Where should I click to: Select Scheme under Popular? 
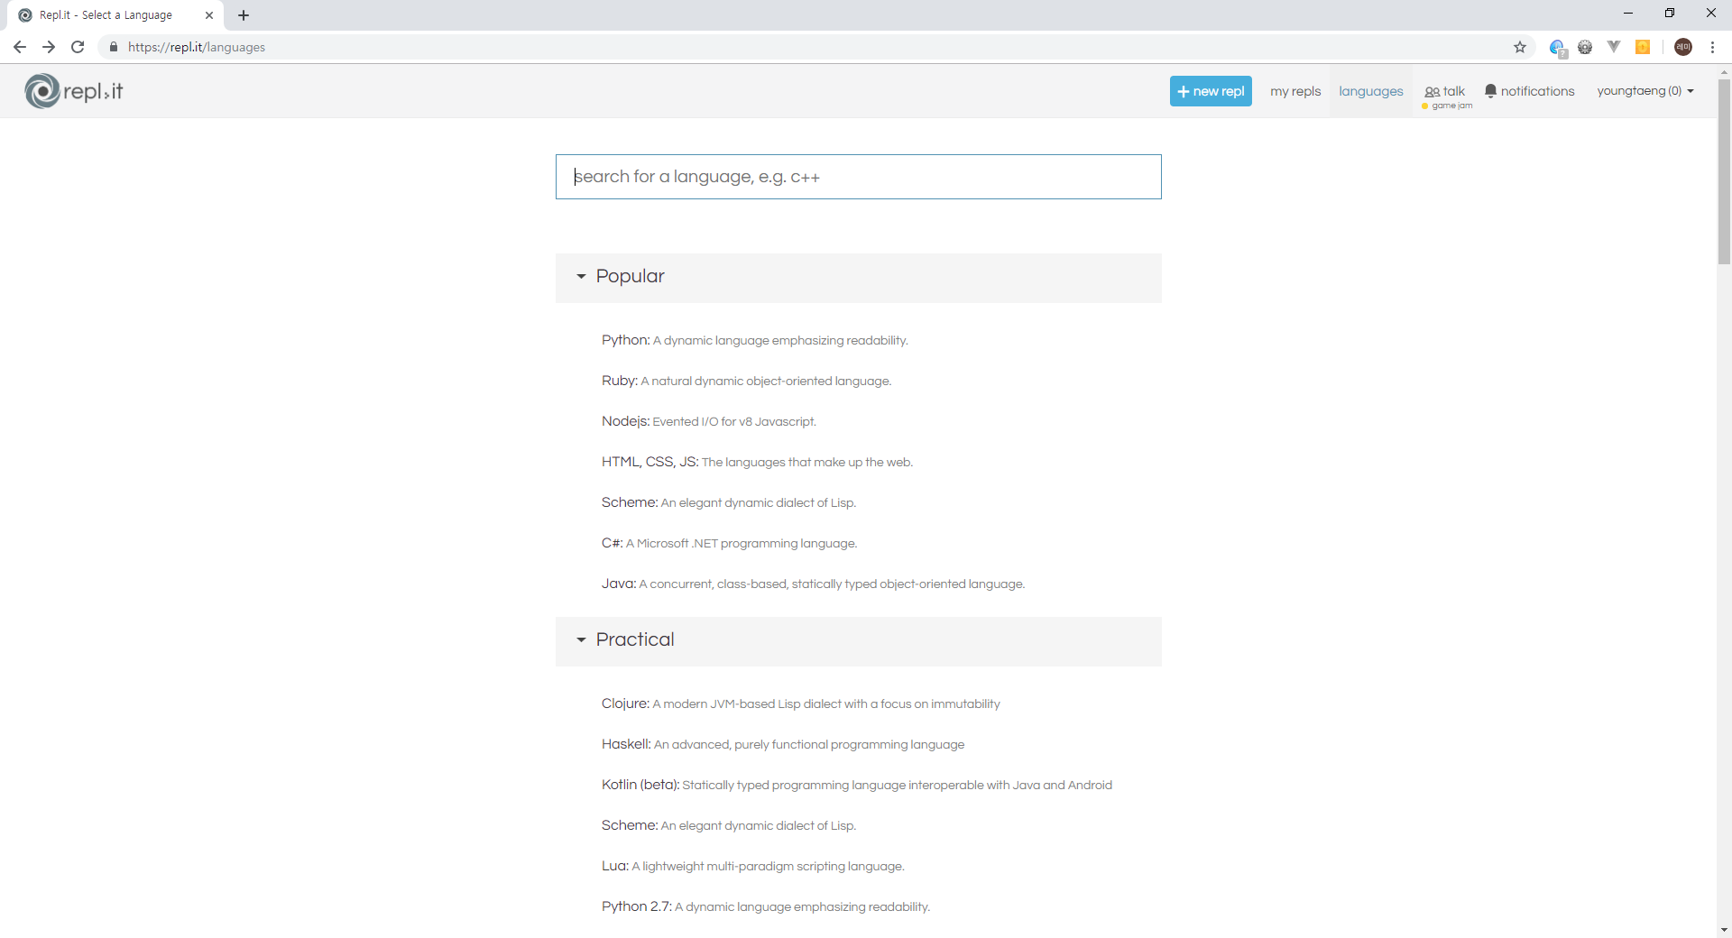click(x=728, y=502)
